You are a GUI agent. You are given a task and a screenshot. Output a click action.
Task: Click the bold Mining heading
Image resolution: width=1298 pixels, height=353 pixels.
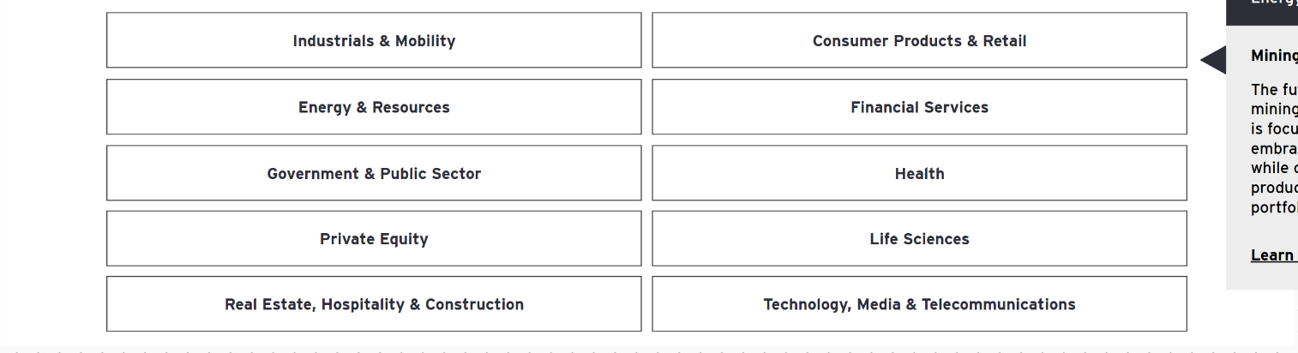tap(1275, 56)
